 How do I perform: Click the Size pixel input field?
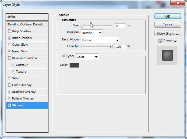tap(120, 26)
